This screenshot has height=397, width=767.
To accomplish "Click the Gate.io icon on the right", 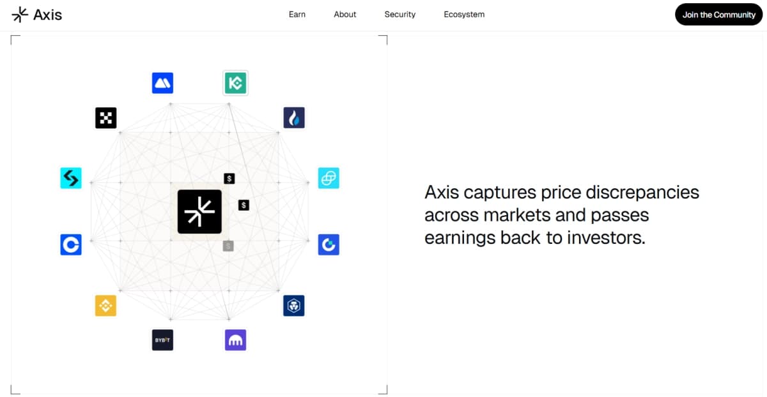I will point(329,178).
